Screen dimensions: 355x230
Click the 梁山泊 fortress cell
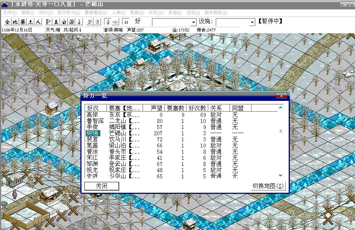coord(124,145)
